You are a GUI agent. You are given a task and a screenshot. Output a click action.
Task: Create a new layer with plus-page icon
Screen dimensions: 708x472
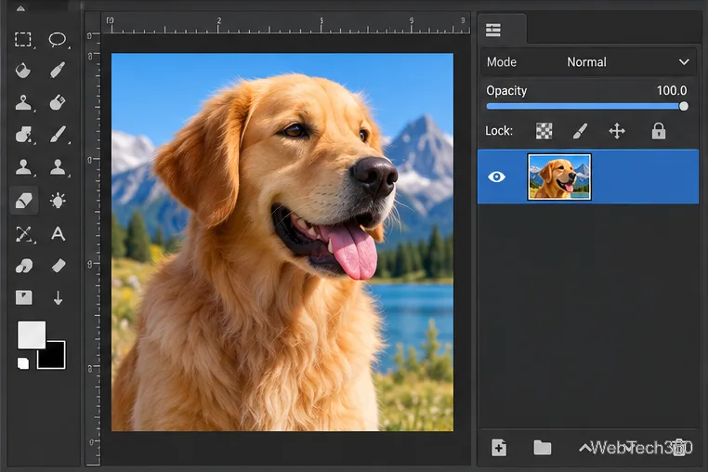(x=499, y=447)
